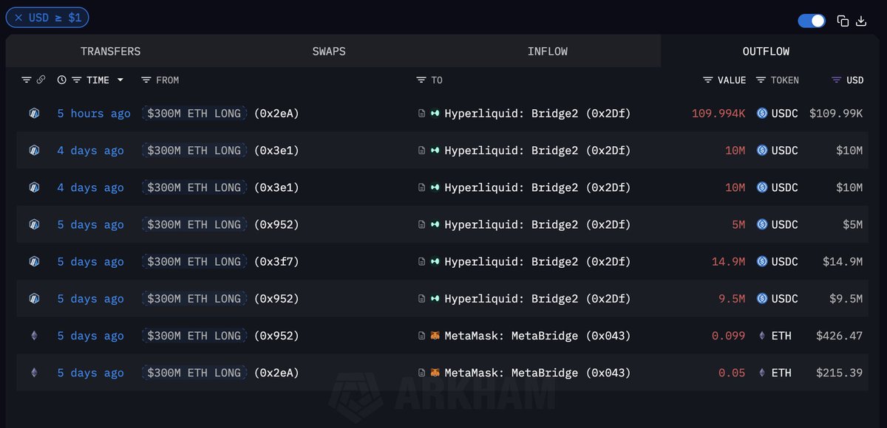
Task: Click the clock icon next to TIME
Action: coord(62,80)
